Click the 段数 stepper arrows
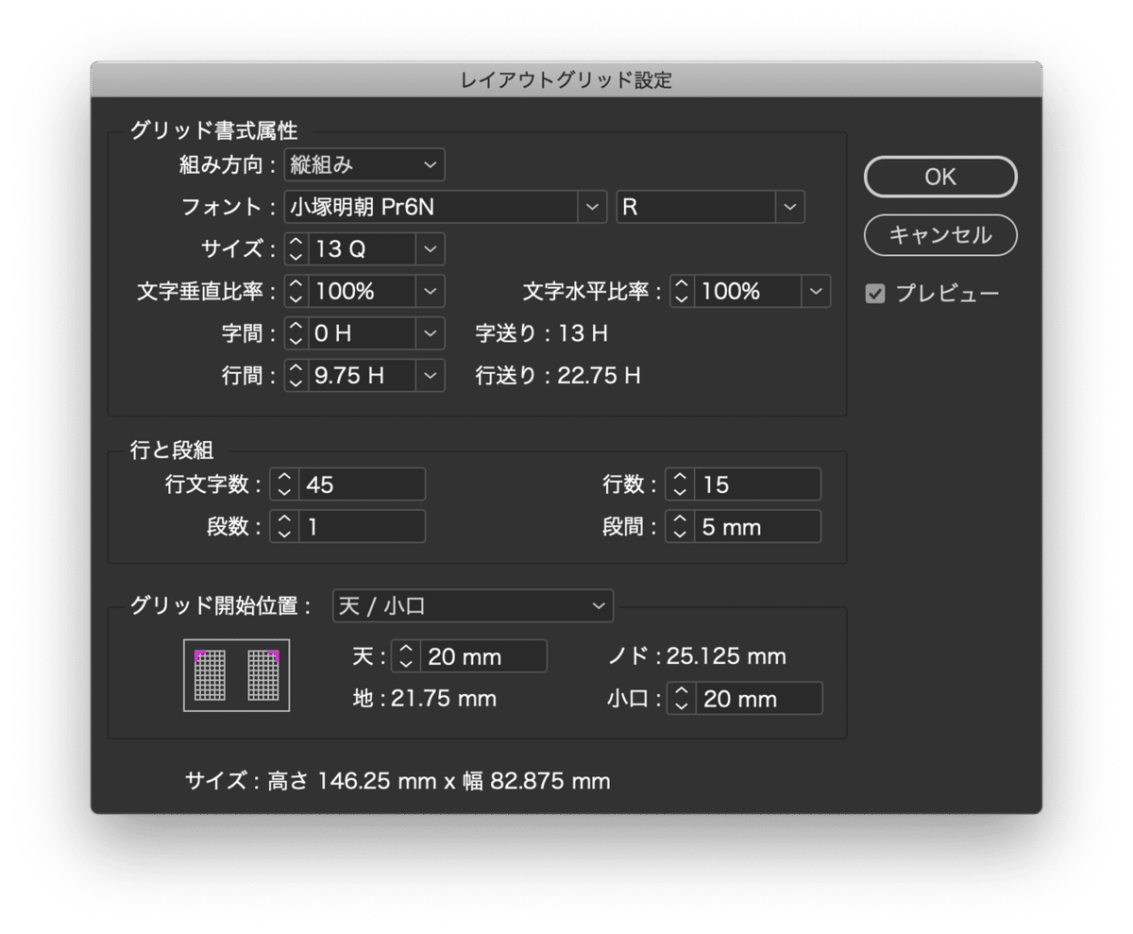 pos(284,526)
